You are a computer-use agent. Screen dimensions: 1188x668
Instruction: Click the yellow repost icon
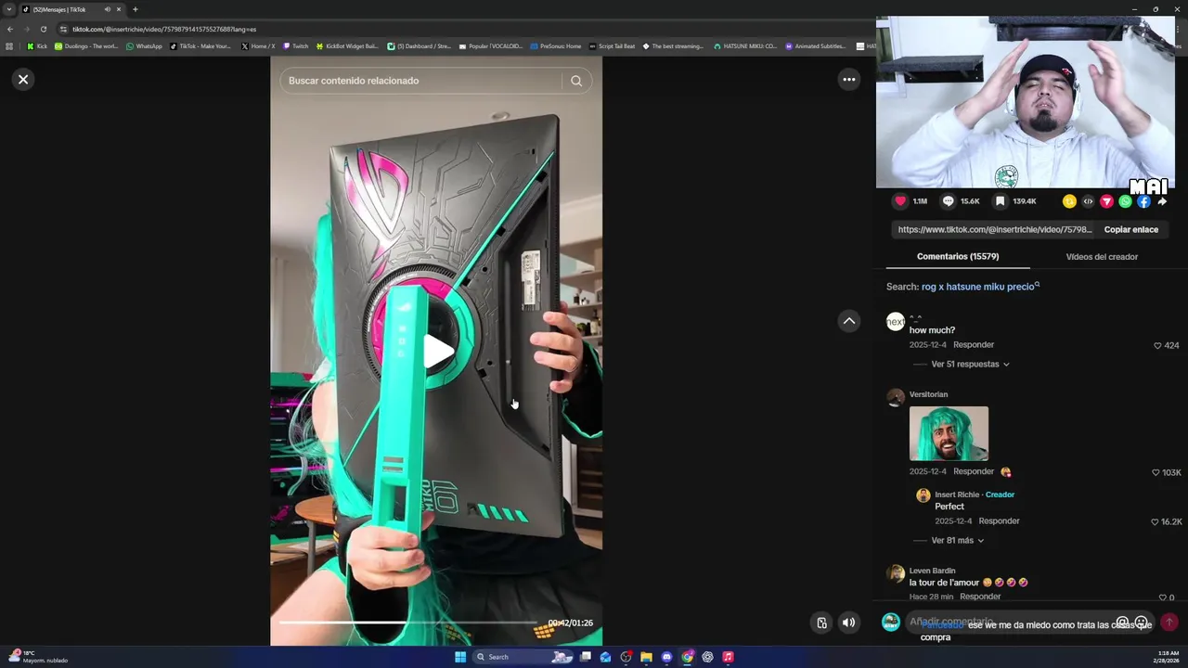[x=1069, y=201]
